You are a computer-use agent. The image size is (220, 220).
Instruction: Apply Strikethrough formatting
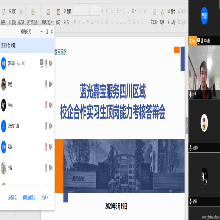point(88,22)
